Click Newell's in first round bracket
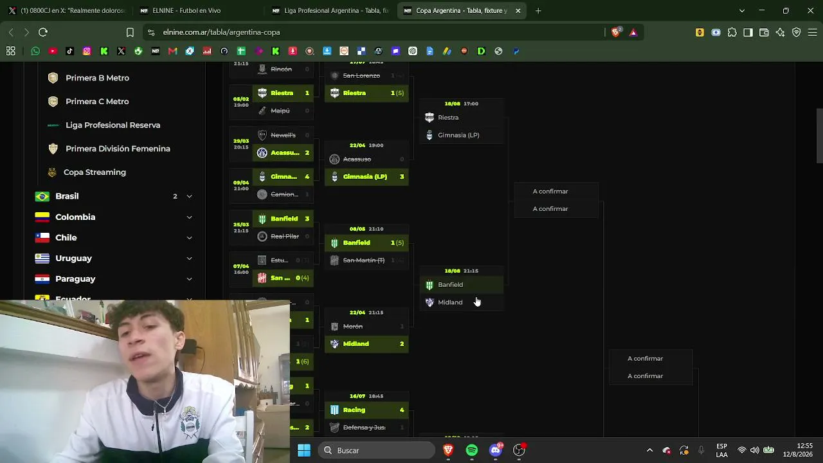 (x=284, y=136)
